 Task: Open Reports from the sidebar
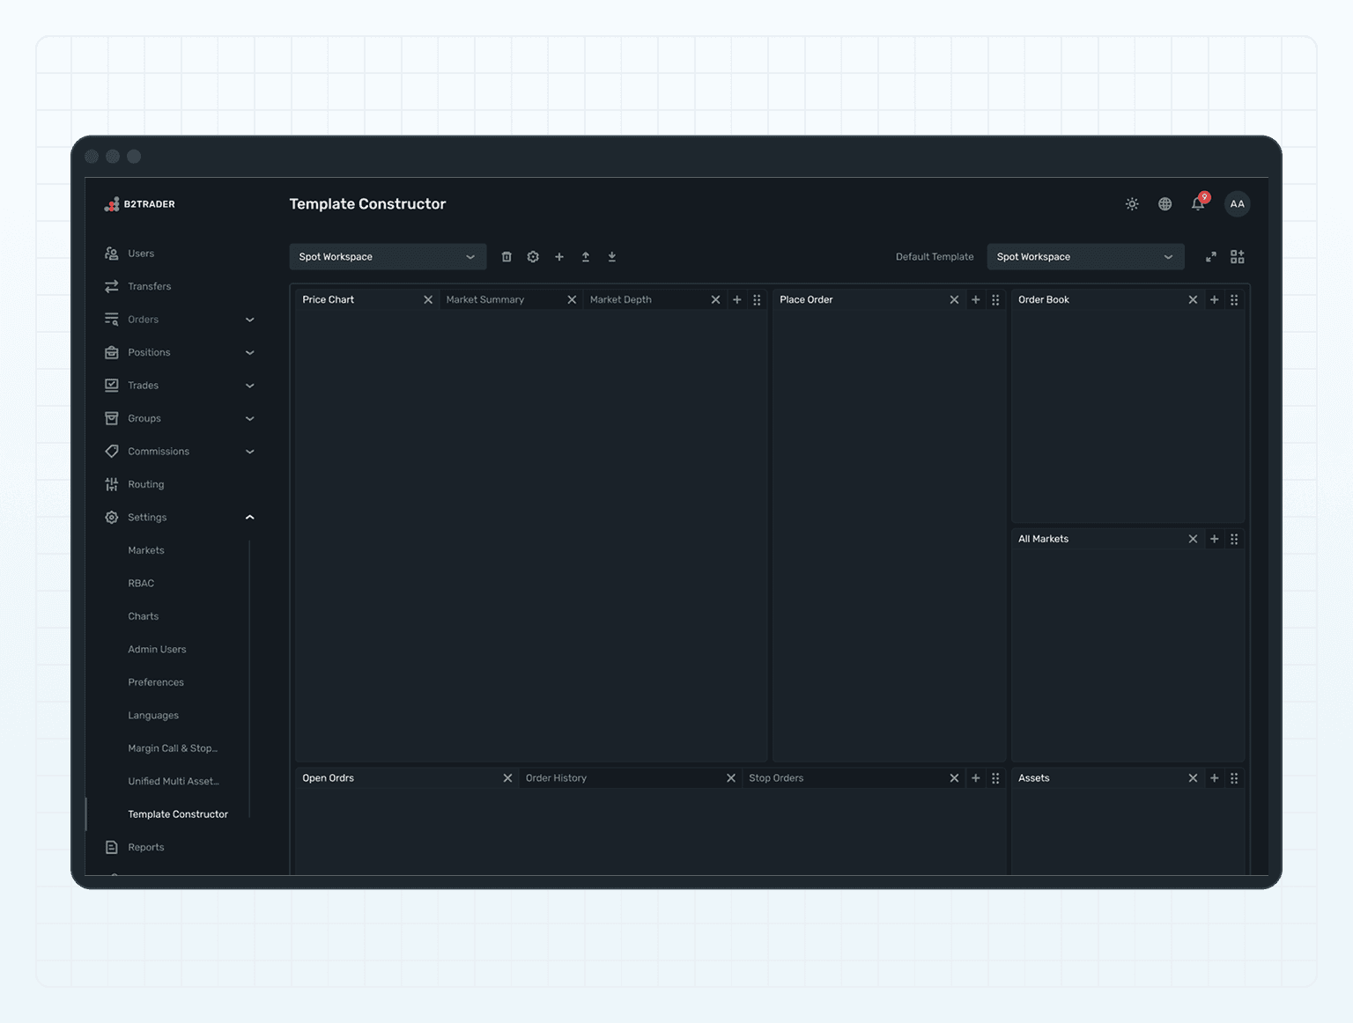point(145,848)
